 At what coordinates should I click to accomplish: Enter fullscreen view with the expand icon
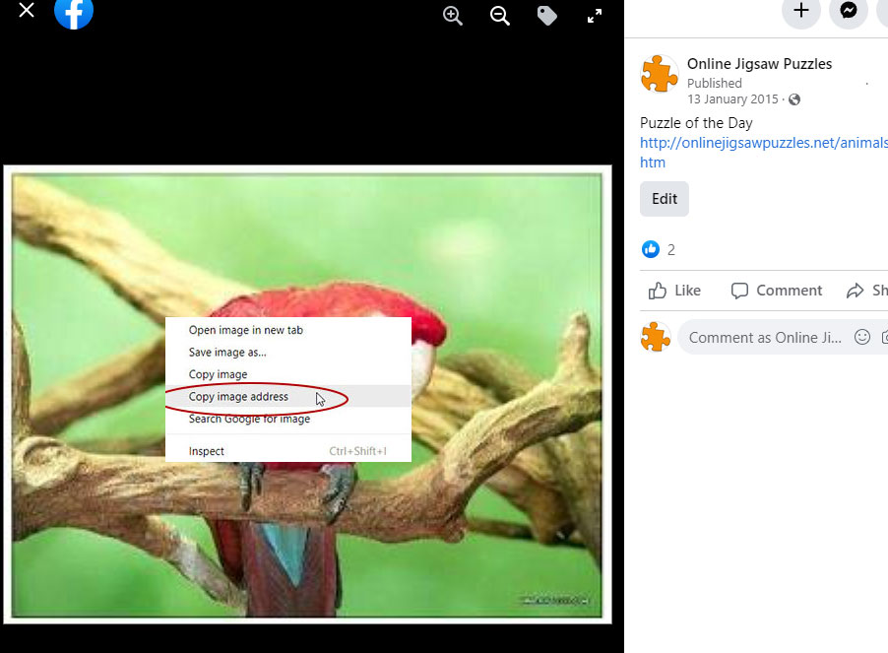point(594,16)
